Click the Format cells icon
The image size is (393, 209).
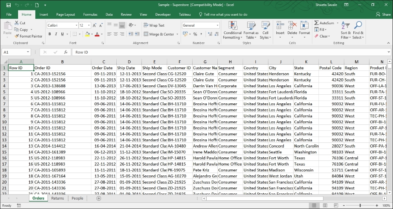[304, 25]
